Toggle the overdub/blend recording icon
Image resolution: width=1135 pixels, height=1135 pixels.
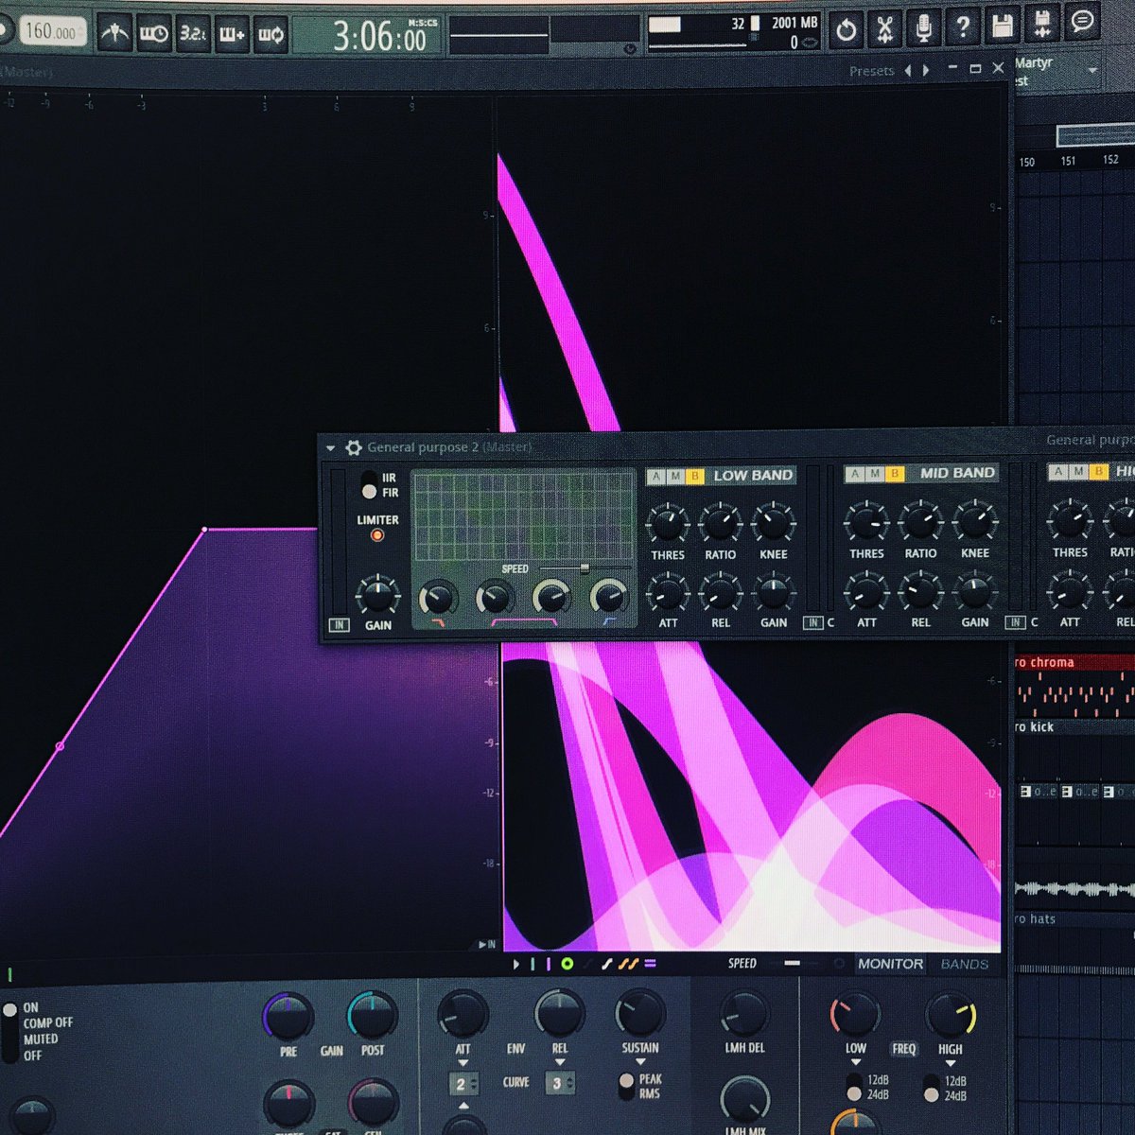232,35
